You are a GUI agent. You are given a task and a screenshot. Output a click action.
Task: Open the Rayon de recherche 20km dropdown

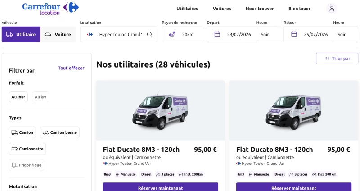(182, 35)
